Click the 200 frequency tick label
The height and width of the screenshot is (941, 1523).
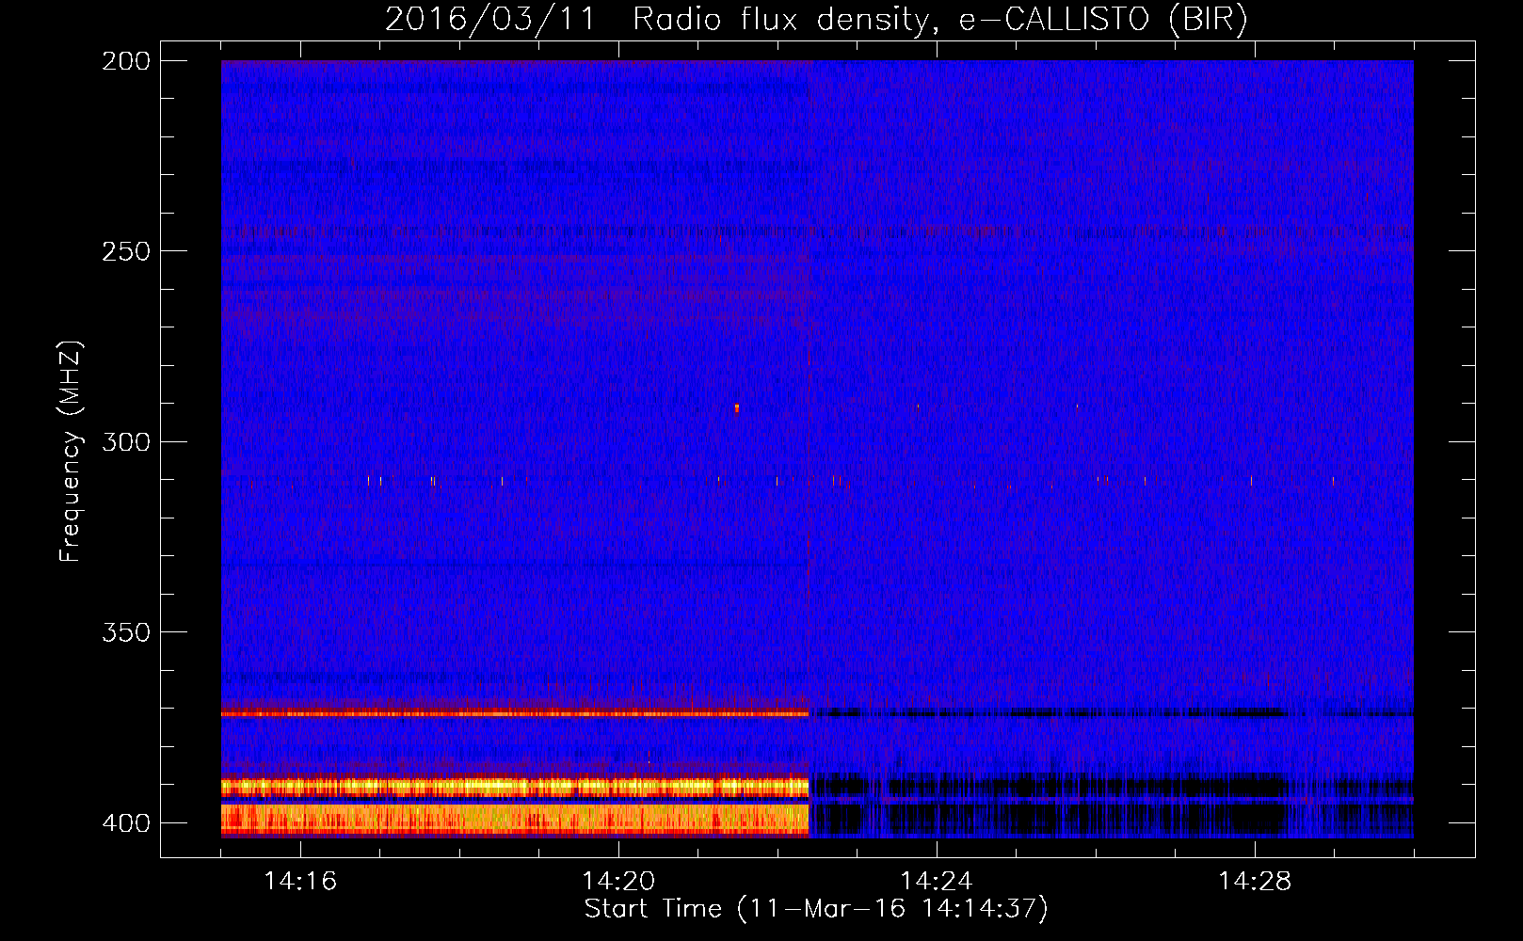(x=126, y=61)
